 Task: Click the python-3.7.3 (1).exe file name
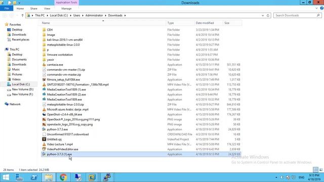click(x=59, y=154)
